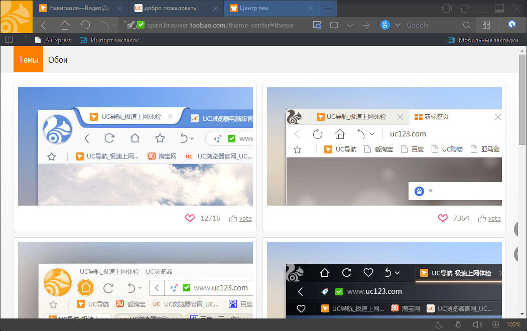This screenshot has height=331, width=527.
Task: Click the green security check icon
Action: pyautogui.click(x=141, y=25)
